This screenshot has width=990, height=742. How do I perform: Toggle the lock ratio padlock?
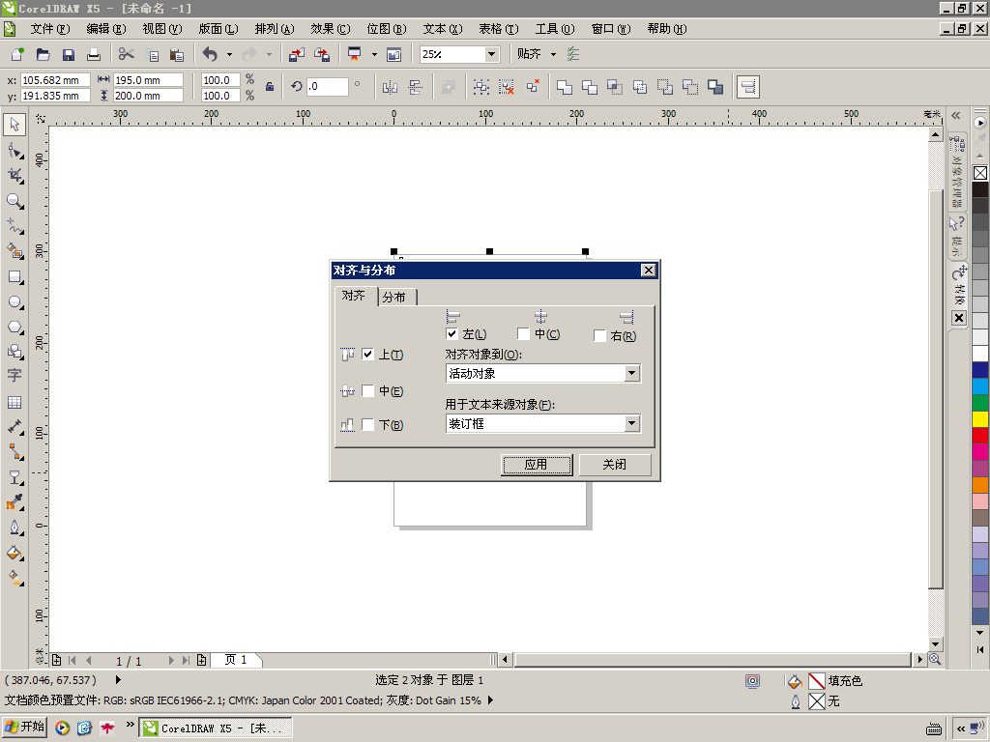click(x=270, y=87)
